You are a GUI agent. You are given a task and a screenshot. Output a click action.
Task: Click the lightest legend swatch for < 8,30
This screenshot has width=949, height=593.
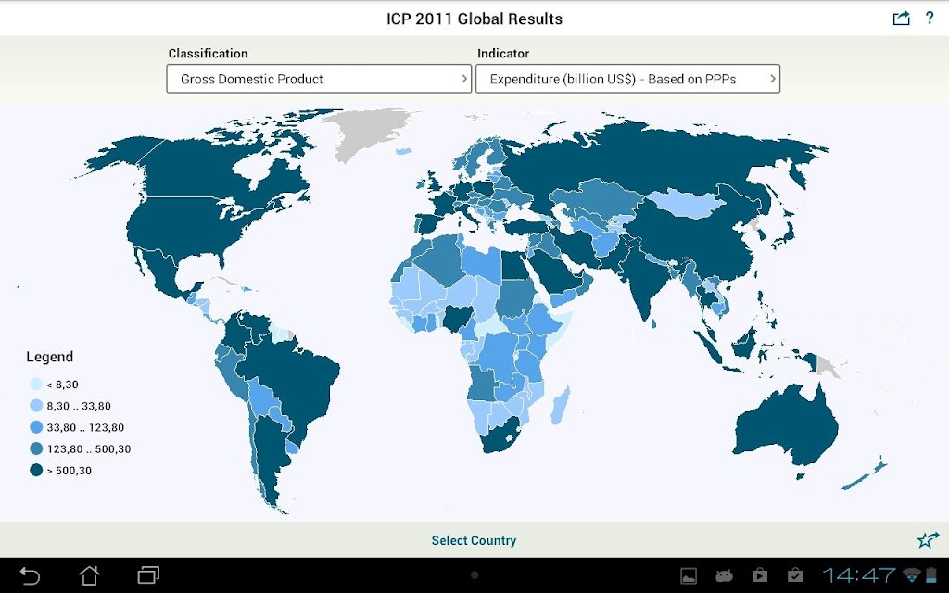click(x=36, y=385)
